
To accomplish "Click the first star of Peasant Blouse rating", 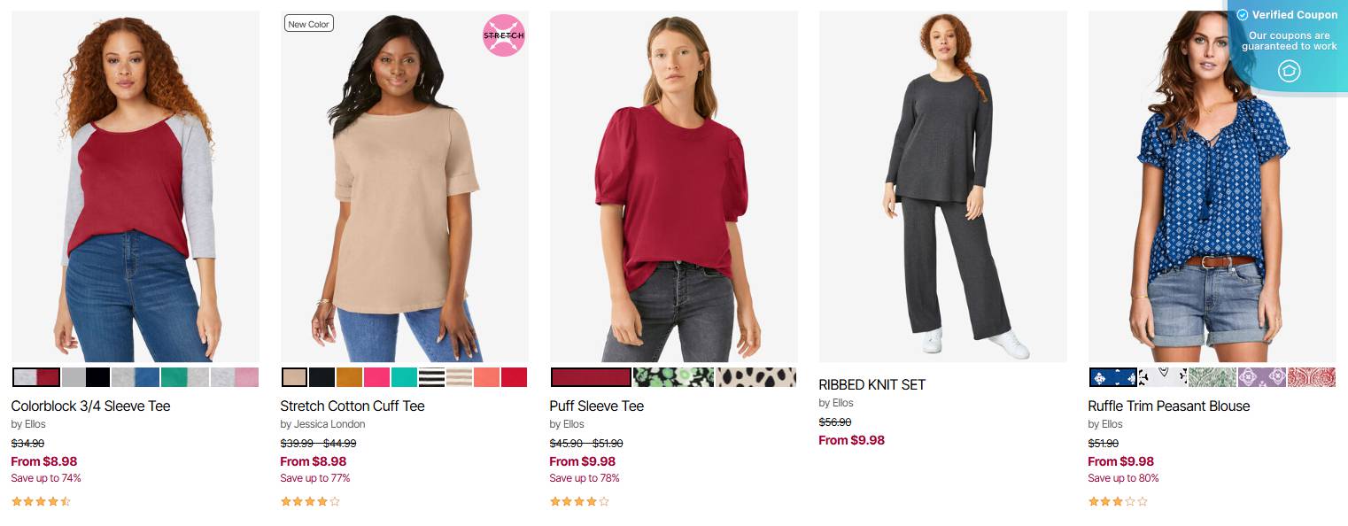I will coord(1093,501).
